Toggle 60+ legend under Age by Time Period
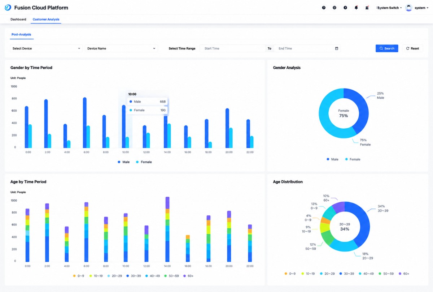433x292 pixels. tap(188, 276)
